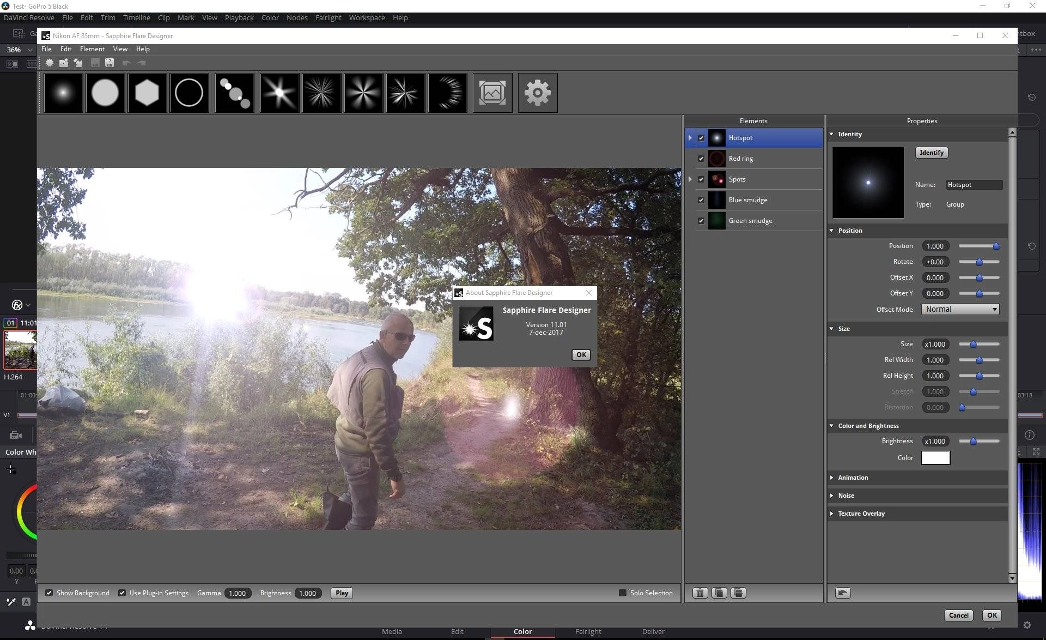Click OK in the About dialog
Screen dimensions: 1046x640
(581, 355)
